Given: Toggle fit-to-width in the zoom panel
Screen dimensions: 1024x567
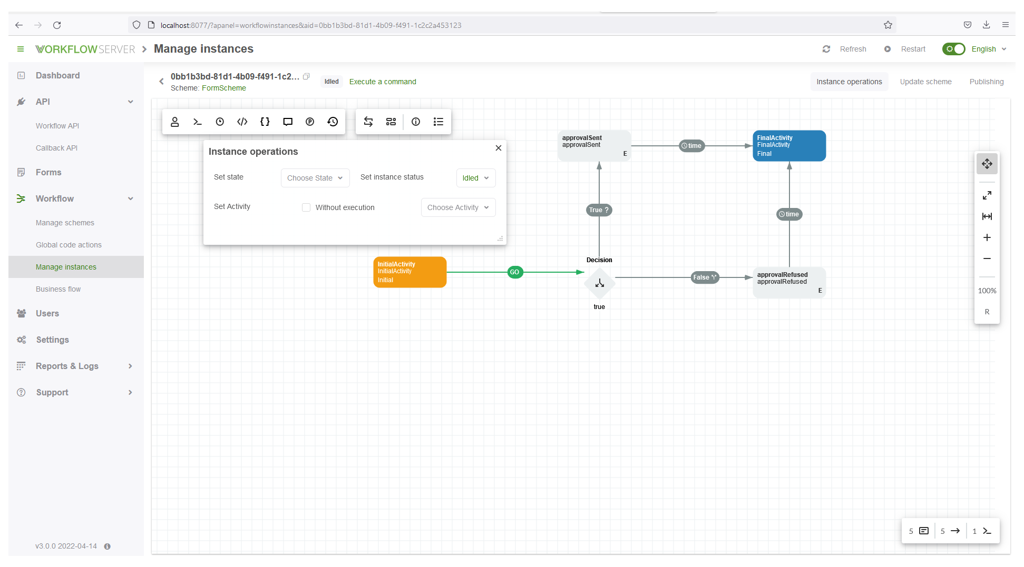Looking at the screenshot, I should point(987,216).
